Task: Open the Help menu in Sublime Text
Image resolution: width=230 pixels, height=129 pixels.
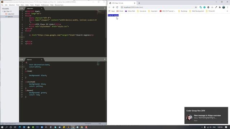Action: 52,5
